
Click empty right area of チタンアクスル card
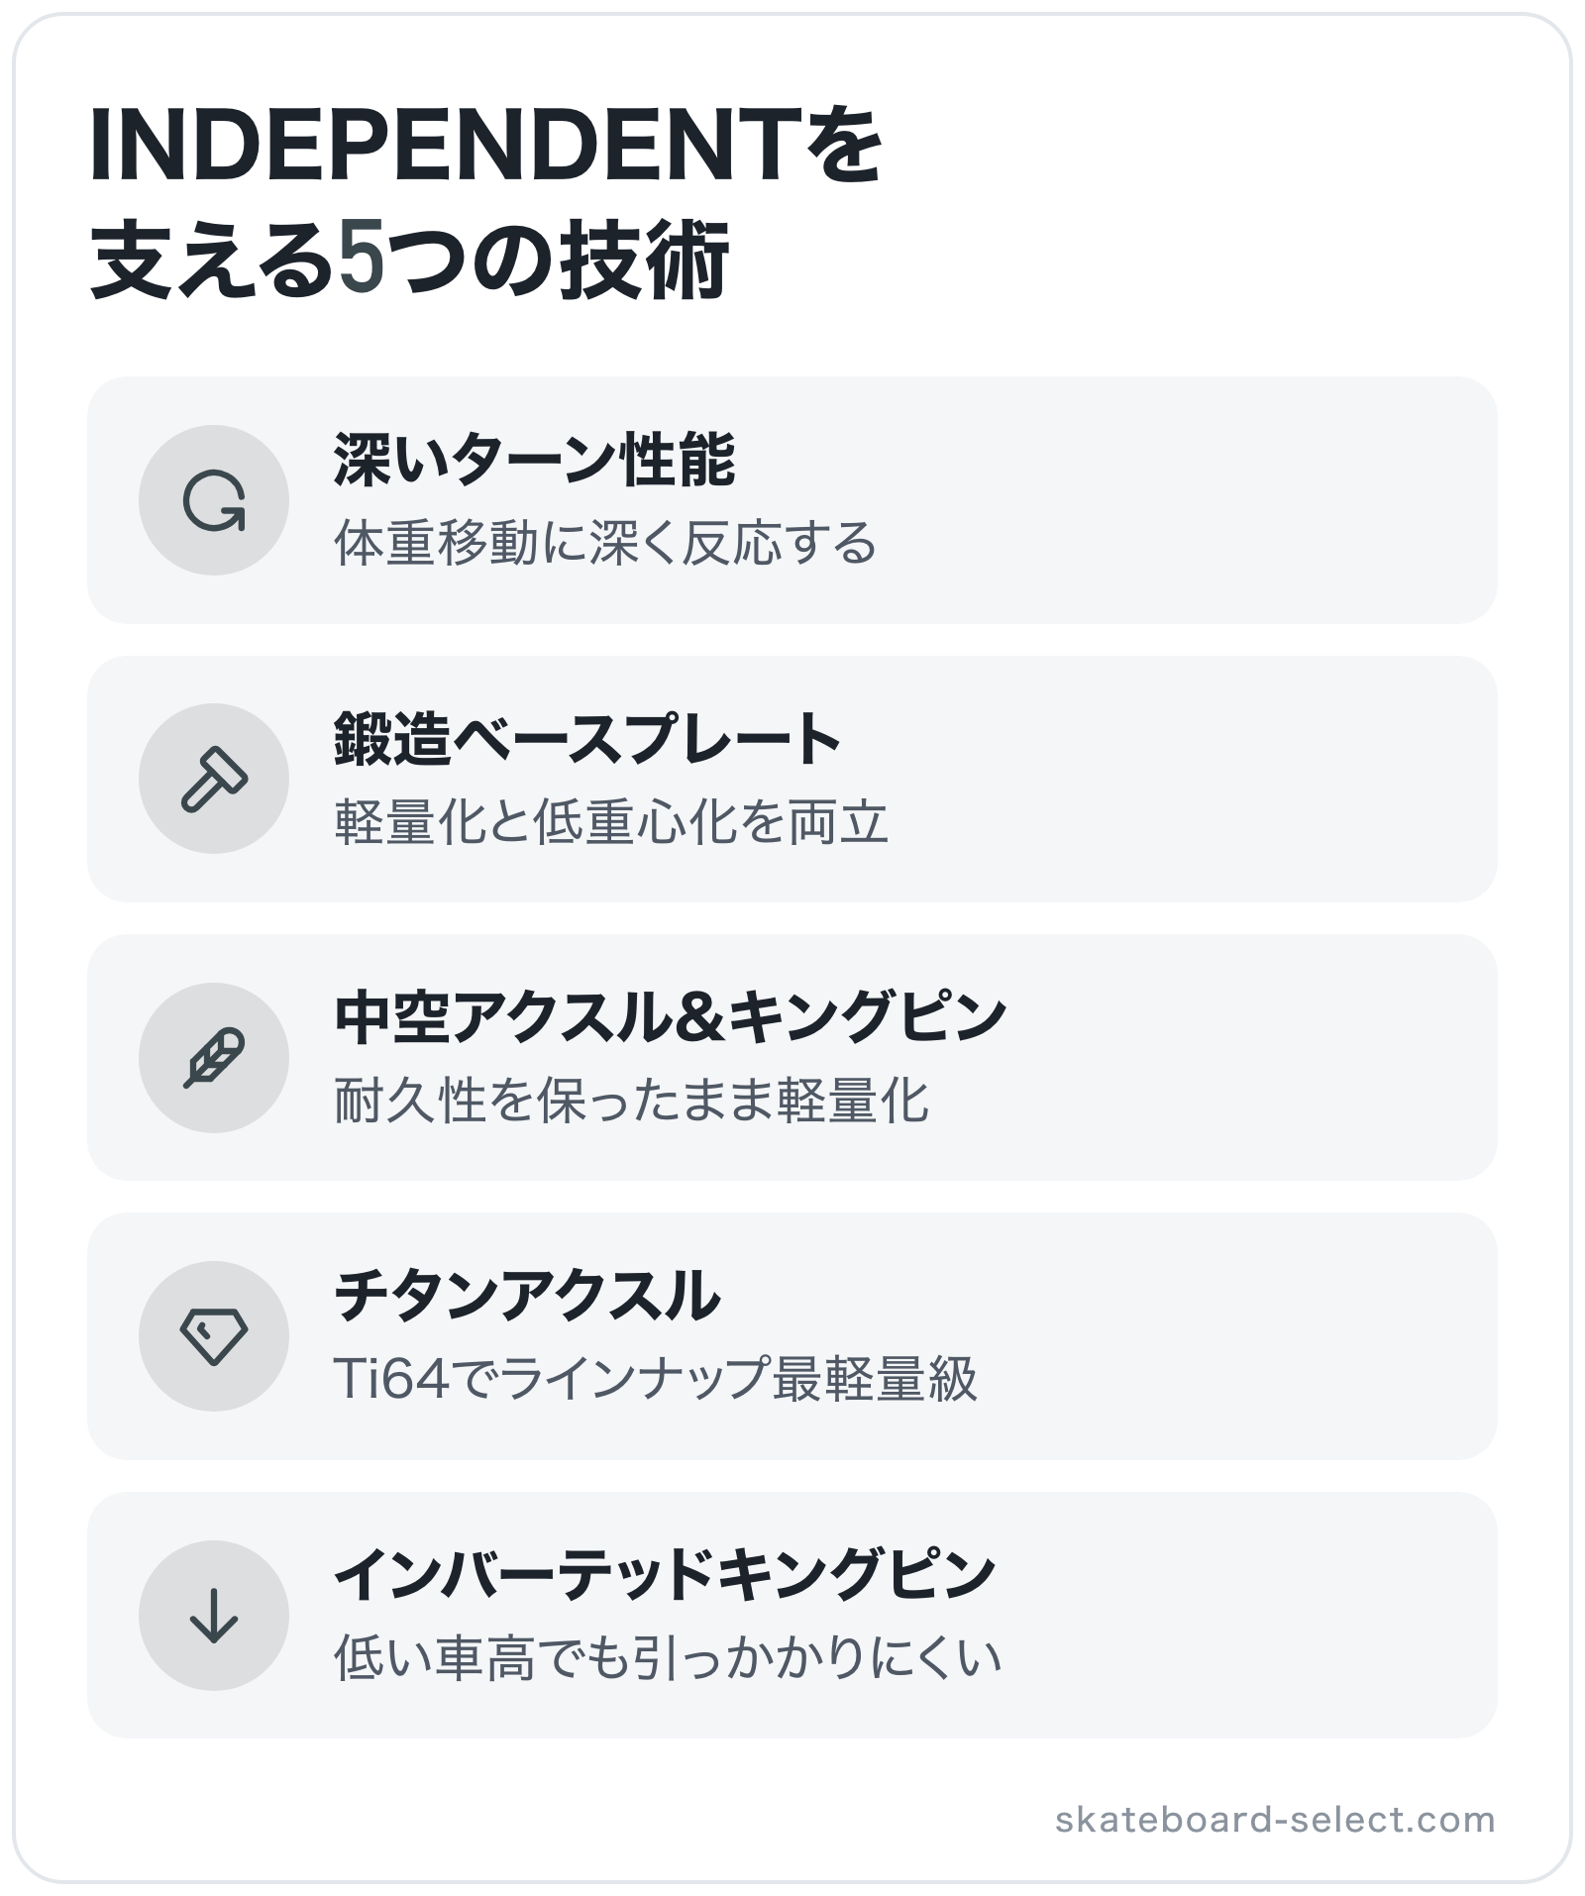click(1238, 1336)
